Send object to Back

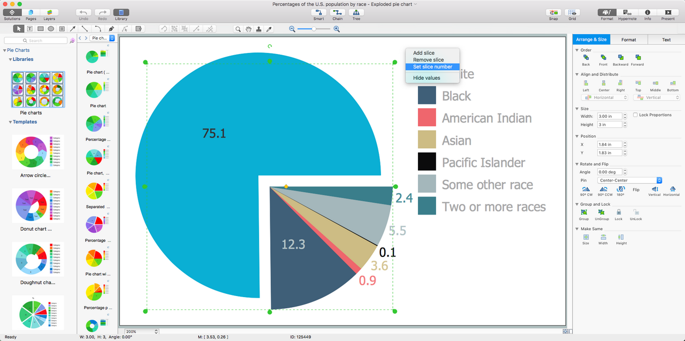(586, 59)
